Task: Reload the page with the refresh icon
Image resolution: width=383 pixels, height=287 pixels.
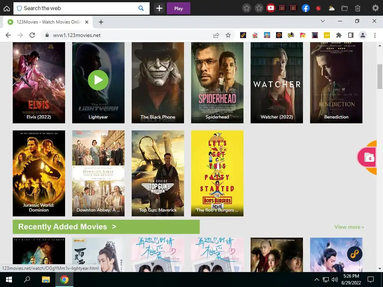Action: [x=32, y=35]
